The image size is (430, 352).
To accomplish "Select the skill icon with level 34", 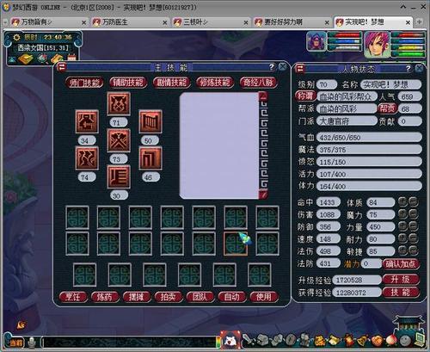I will tap(87, 121).
